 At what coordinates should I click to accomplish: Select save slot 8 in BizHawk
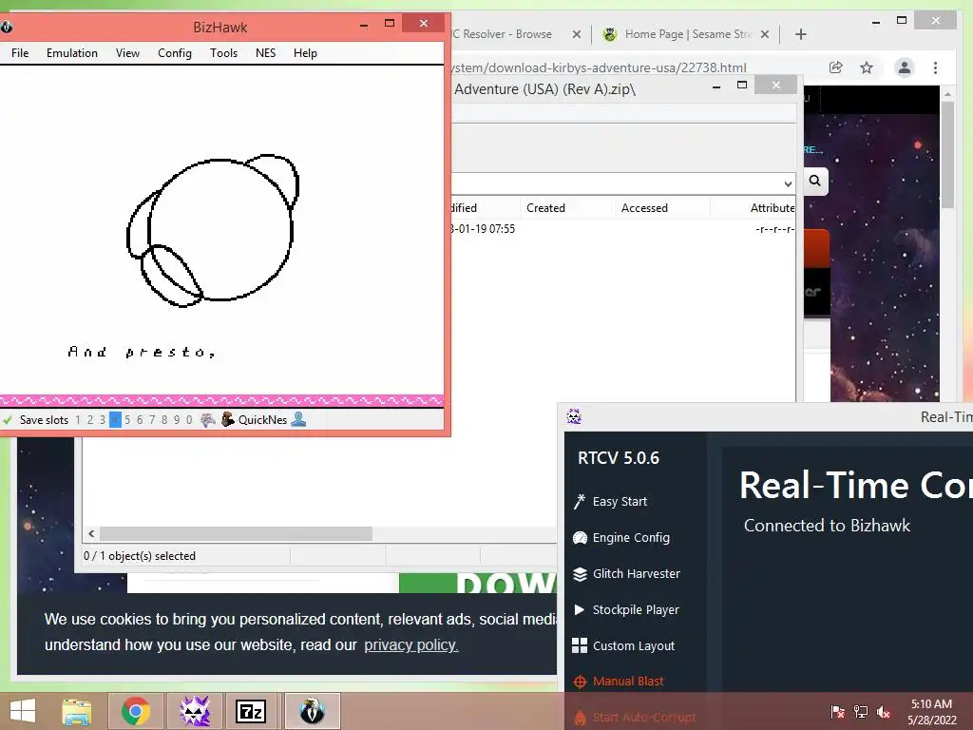[164, 420]
